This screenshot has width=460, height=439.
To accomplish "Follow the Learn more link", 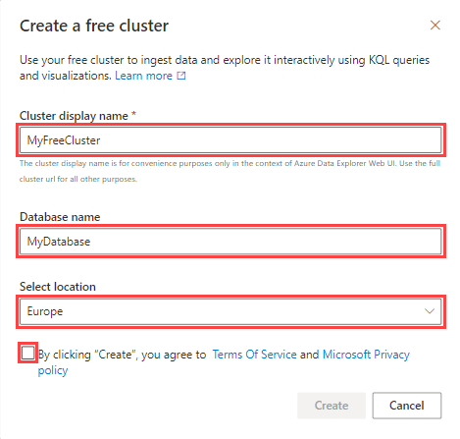I will coord(143,76).
